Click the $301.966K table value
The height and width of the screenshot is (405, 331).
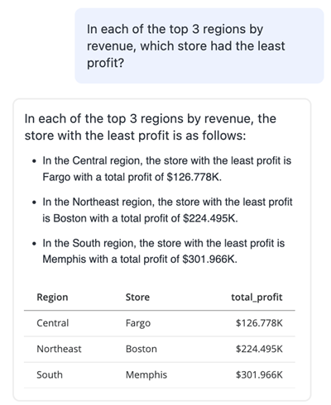[x=259, y=374]
